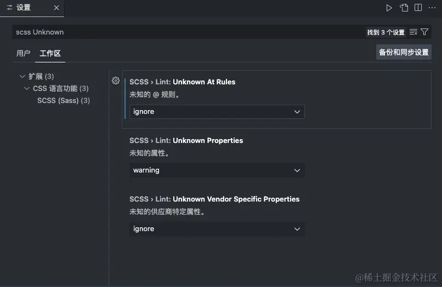This screenshot has width=442, height=287.
Task: Open Unknown Vendor Specific Properties dropdown
Action: 217,229
